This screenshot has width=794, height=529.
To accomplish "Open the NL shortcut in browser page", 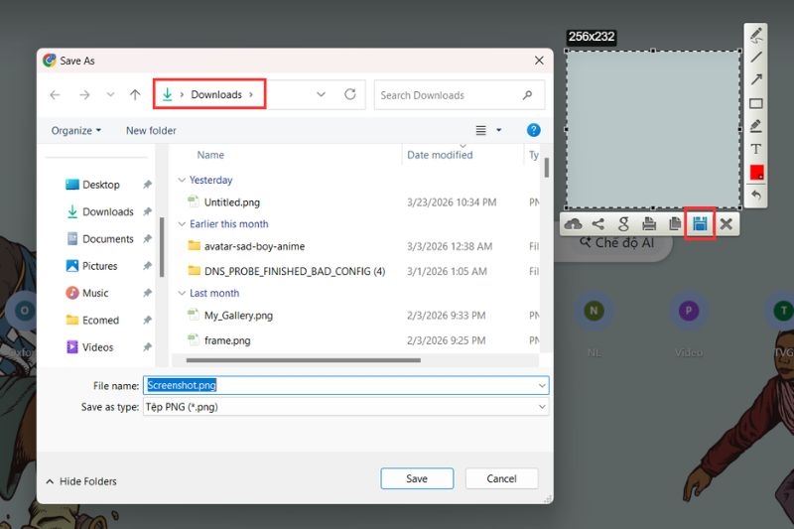I will [594, 311].
